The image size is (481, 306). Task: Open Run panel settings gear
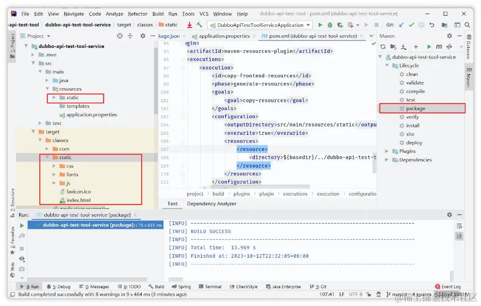[x=449, y=215]
